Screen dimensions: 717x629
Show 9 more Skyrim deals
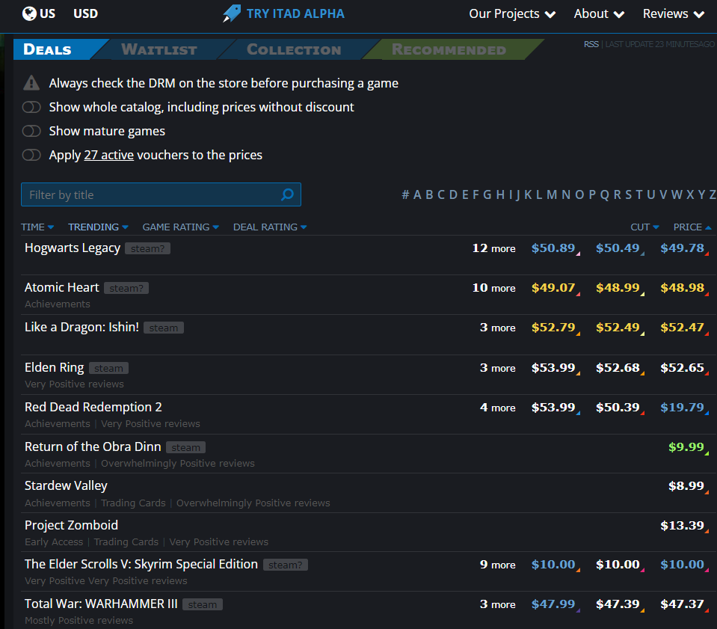tap(497, 565)
